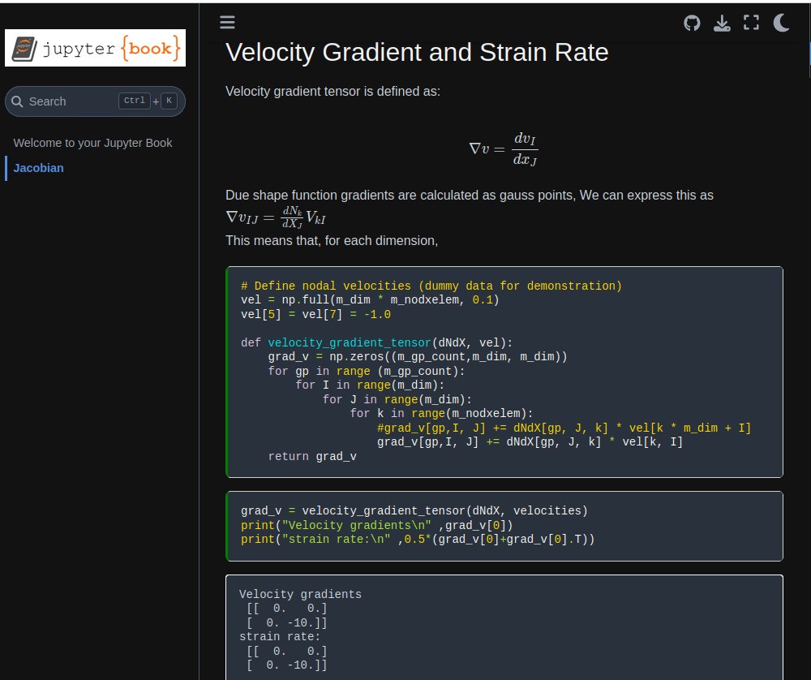Select the Jacobian page in sidebar

point(38,168)
